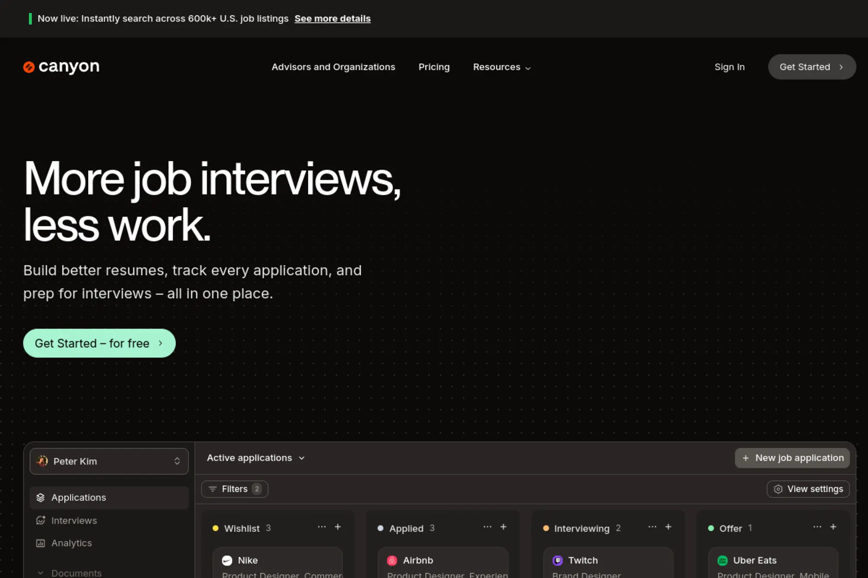Screen dimensions: 868x578
Task: Click the Twitch company logo icon
Action: pos(557,560)
